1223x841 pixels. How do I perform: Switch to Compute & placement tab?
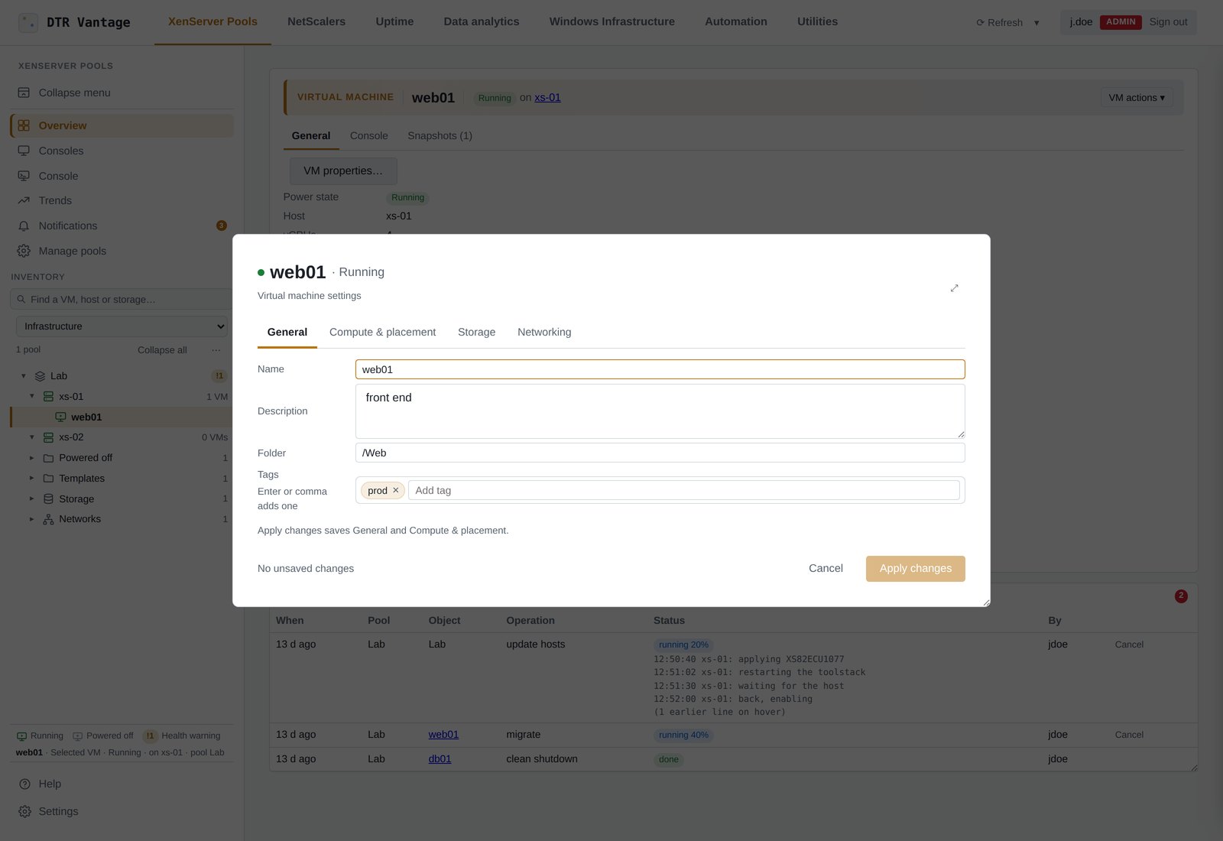(382, 332)
